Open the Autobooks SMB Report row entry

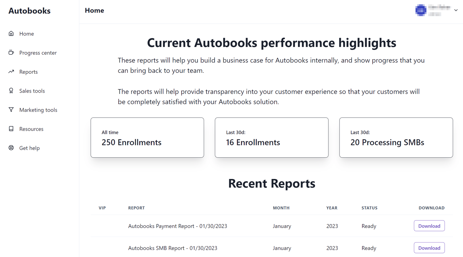pyautogui.click(x=173, y=248)
